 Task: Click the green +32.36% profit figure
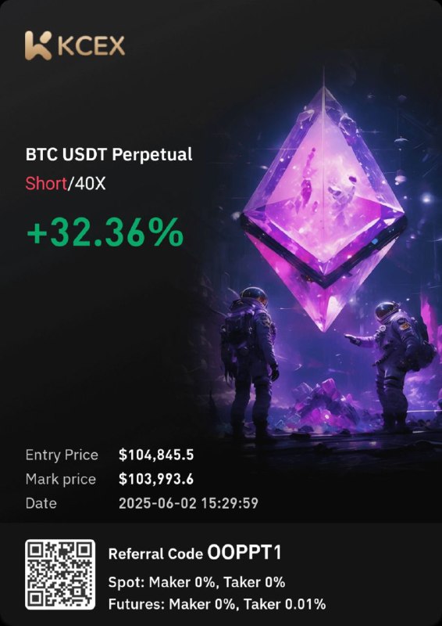pos(105,232)
